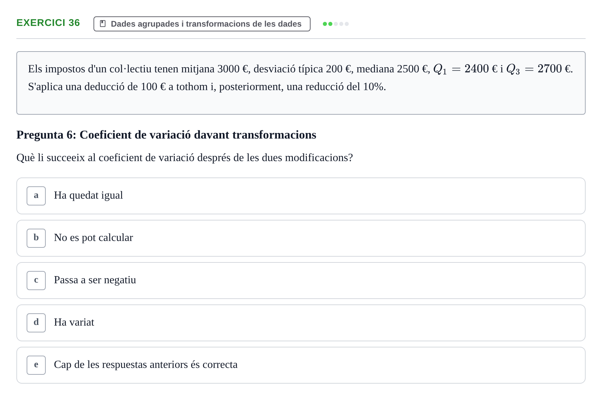Select option letter badge 'b'
This screenshot has height=400, width=602.
tap(36, 238)
